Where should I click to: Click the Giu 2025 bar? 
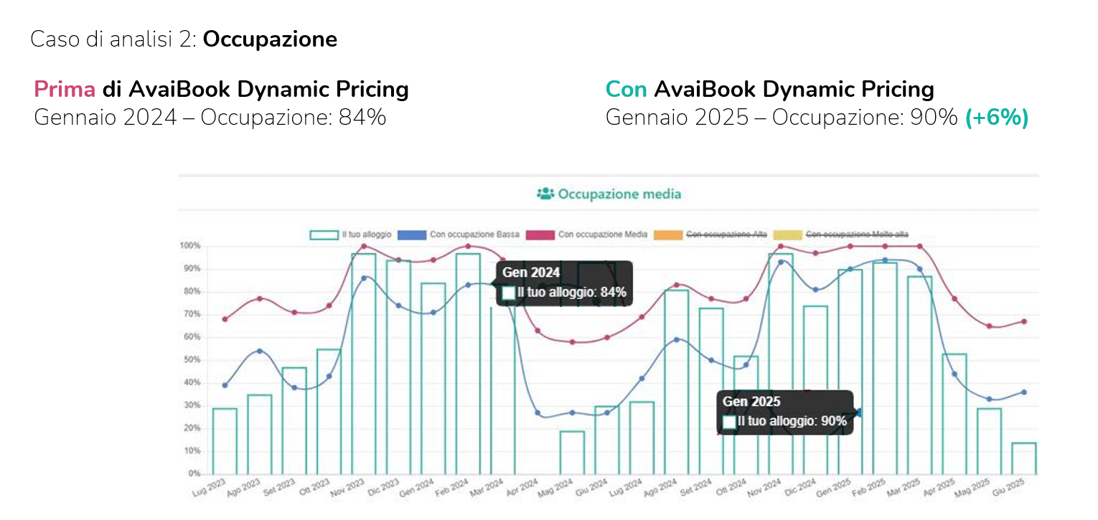pyautogui.click(x=1024, y=458)
